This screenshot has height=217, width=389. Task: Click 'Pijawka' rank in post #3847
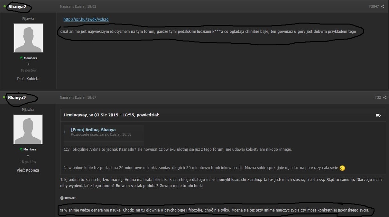28,19
